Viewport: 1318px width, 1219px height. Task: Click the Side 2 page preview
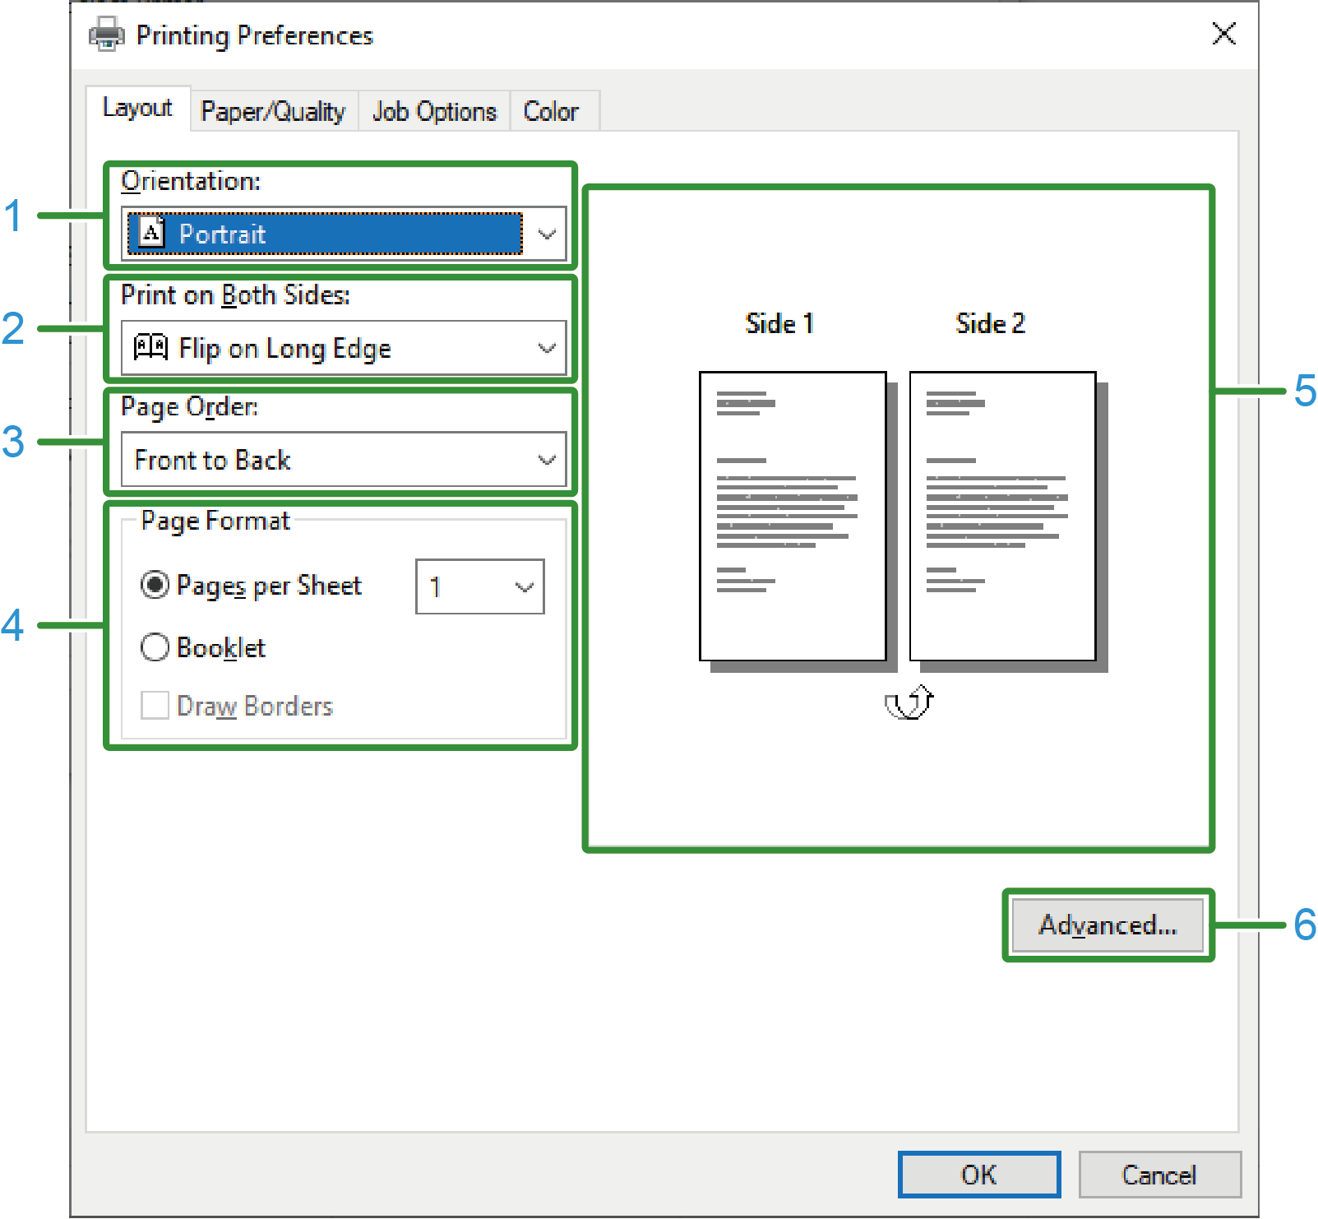(x=1002, y=516)
